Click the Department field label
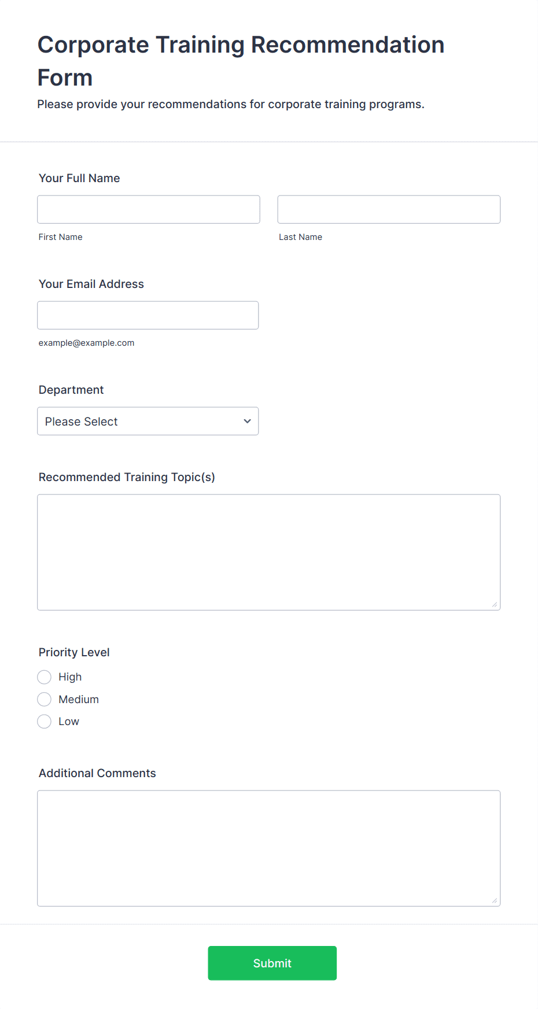The width and height of the screenshot is (538, 1009). (71, 390)
